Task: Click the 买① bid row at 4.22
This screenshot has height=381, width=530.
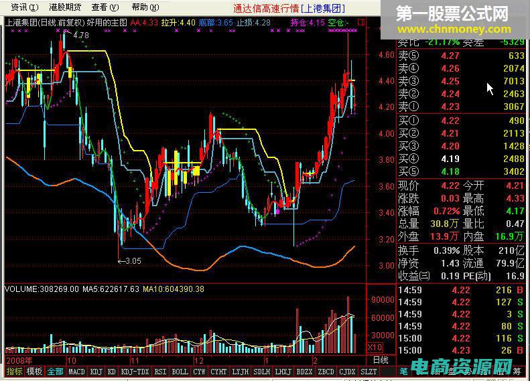Action: (x=461, y=121)
